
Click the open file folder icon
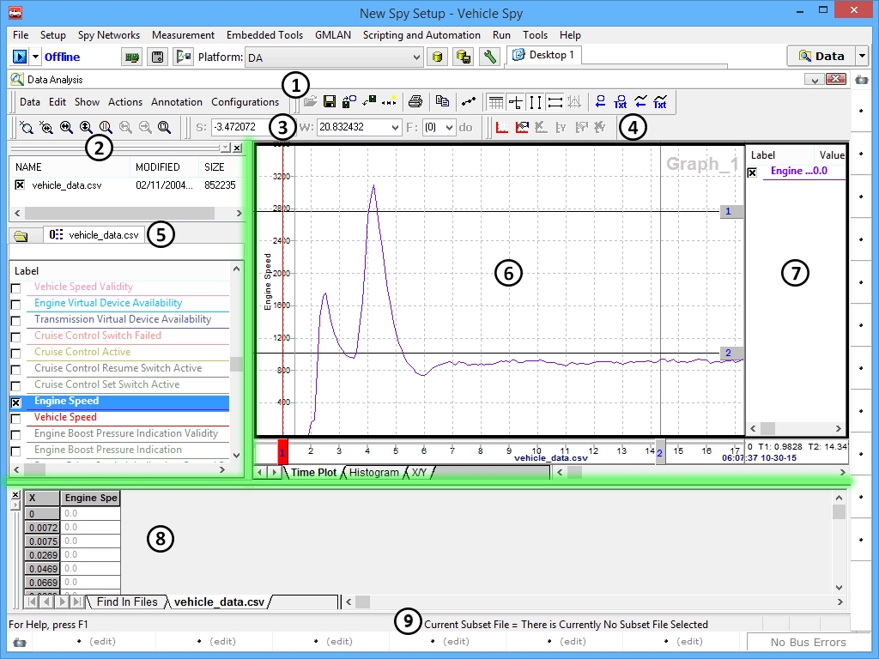pyautogui.click(x=310, y=101)
